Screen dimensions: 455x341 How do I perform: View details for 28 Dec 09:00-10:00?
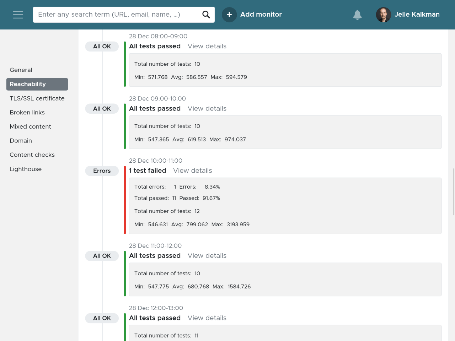coord(207,109)
